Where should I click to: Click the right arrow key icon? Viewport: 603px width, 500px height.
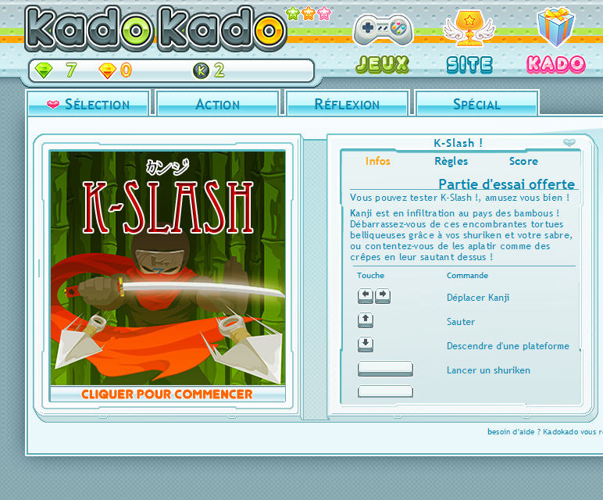382,296
